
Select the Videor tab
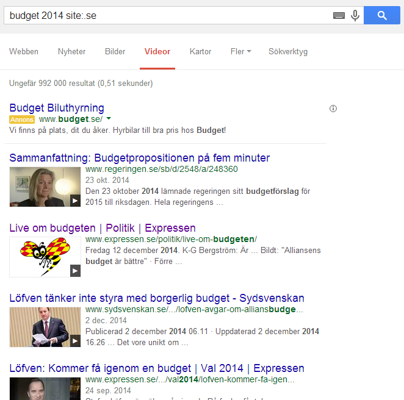[x=157, y=51]
